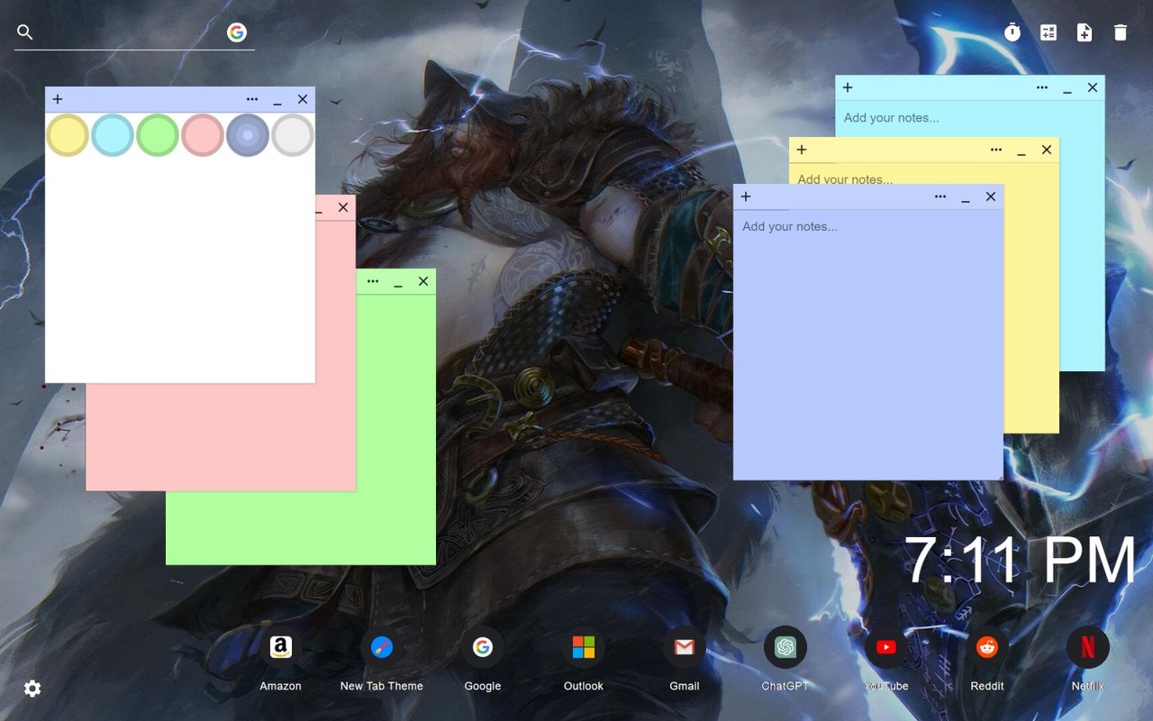Open the ChatGPT shortcut
Image resolution: width=1153 pixels, height=721 pixels.
(785, 659)
